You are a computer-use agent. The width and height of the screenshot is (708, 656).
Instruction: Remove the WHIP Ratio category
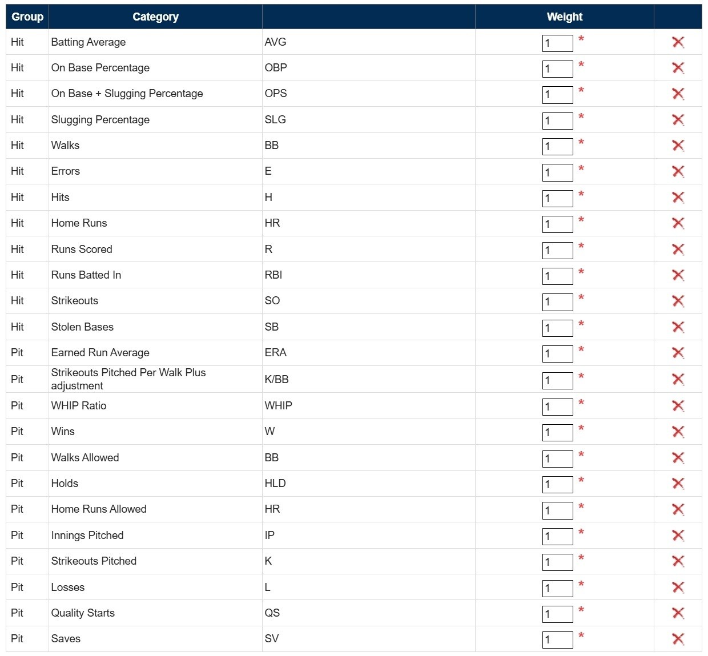point(678,406)
